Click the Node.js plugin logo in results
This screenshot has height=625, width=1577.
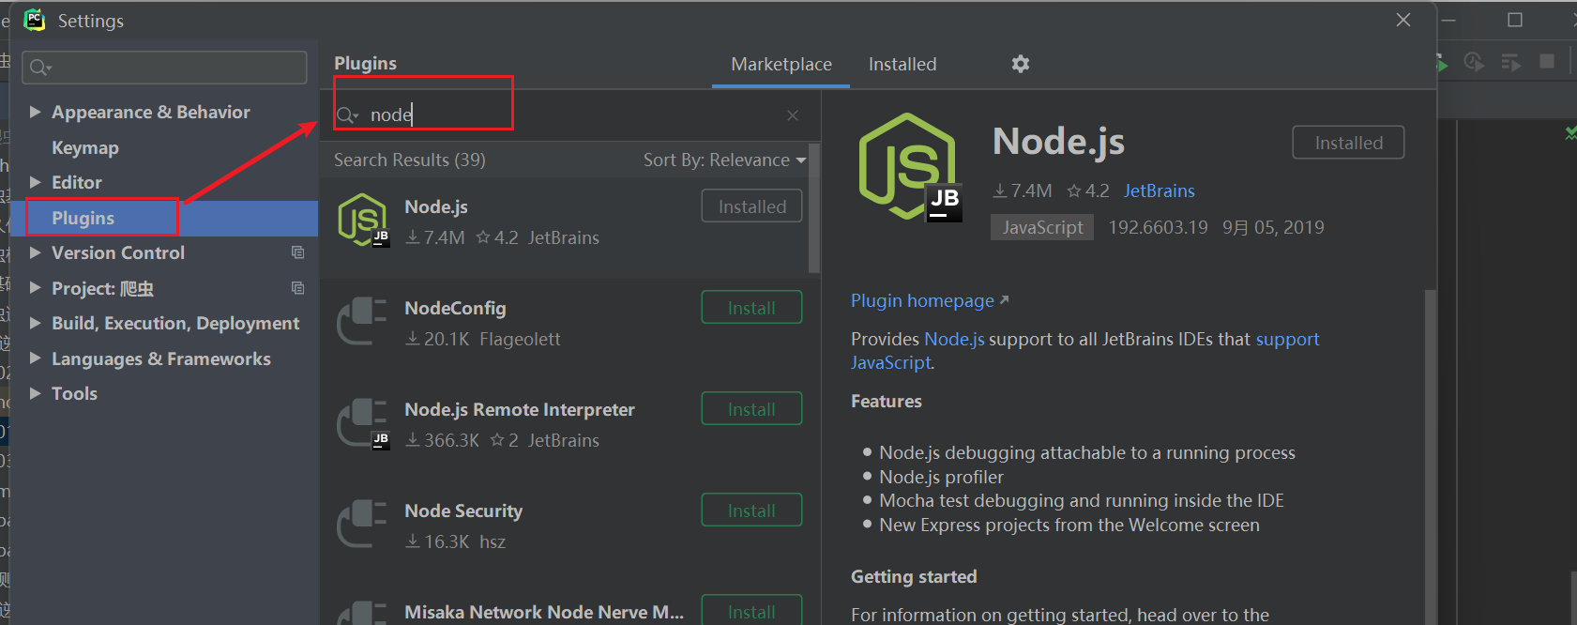point(363,220)
